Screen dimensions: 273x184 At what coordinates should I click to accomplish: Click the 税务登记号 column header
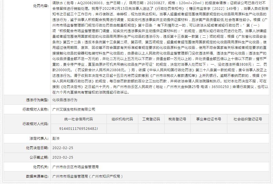[177, 119]
